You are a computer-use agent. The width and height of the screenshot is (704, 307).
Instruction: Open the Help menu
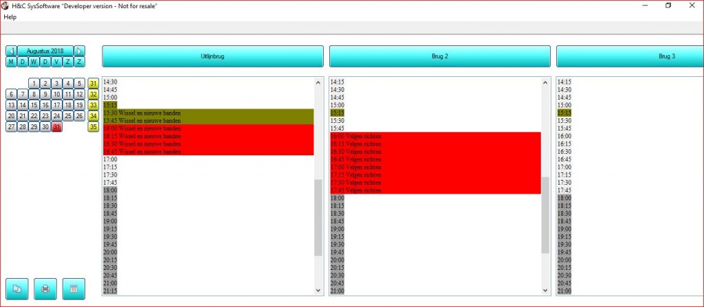click(10, 16)
